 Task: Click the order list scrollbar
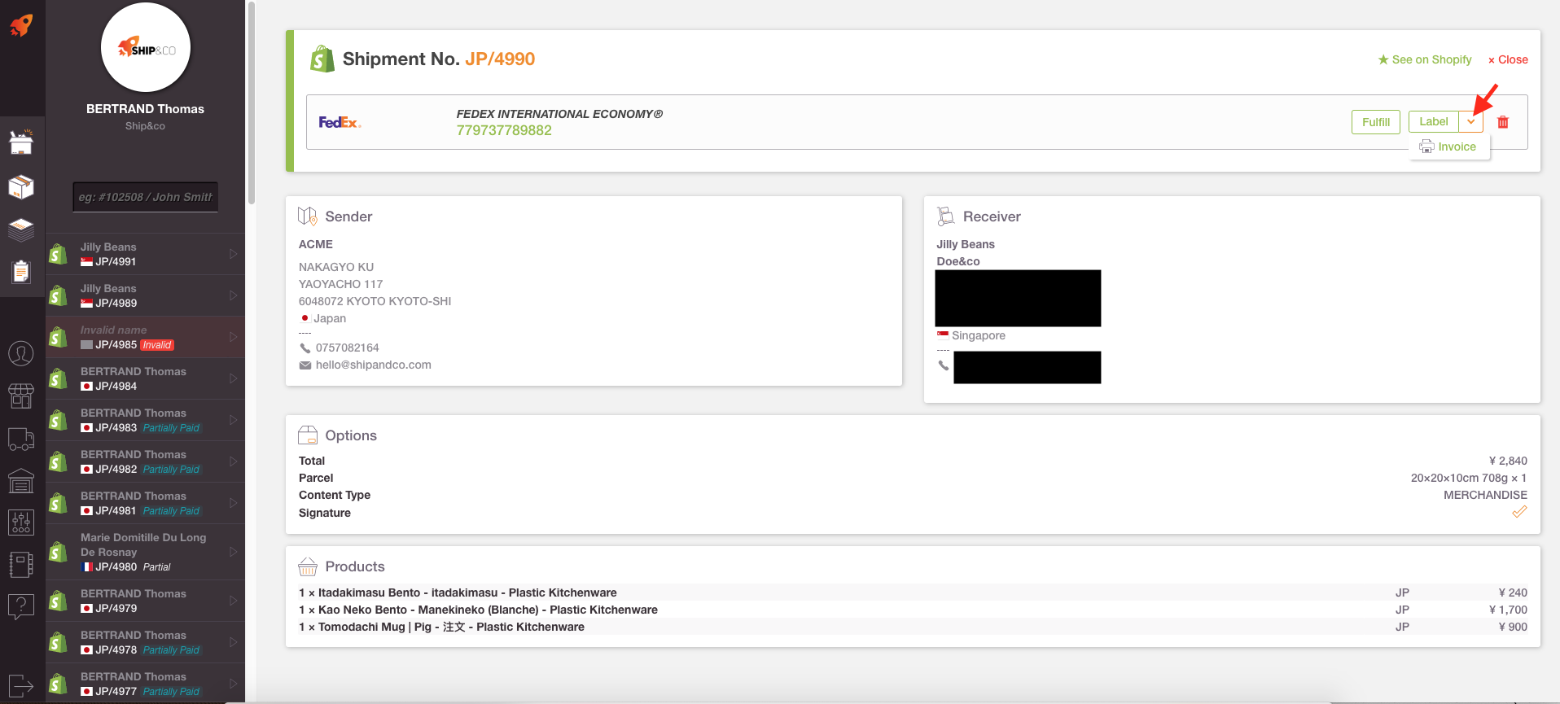pos(252,102)
